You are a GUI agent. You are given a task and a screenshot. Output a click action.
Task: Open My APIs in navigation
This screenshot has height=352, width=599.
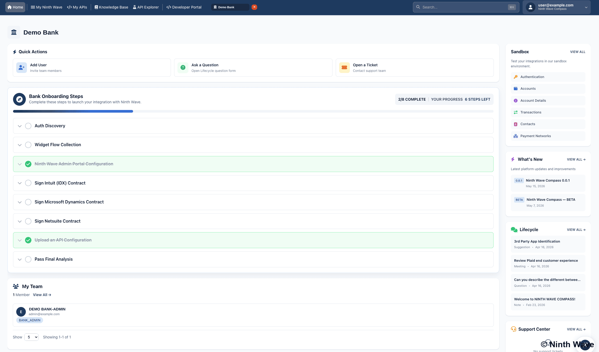coord(77,7)
